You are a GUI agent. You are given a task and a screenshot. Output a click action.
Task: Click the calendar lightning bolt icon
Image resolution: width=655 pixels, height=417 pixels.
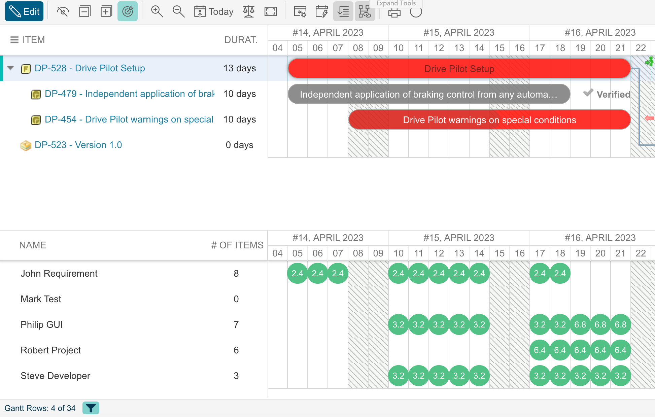point(321,11)
